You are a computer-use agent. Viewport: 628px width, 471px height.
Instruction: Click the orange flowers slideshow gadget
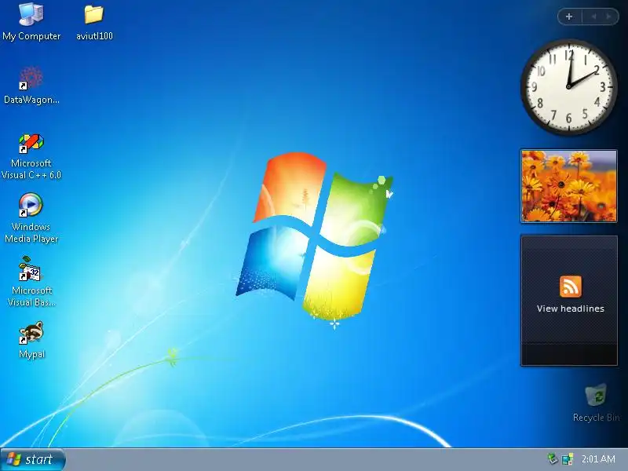tap(568, 186)
